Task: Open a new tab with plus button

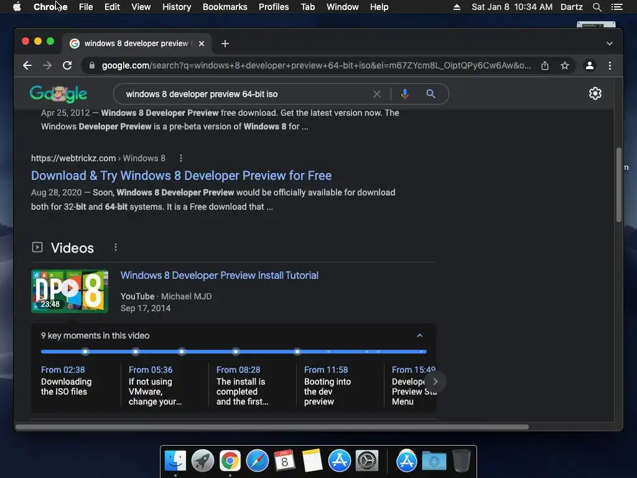Action: tap(225, 44)
